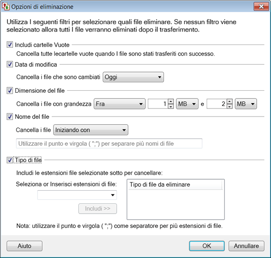Confirm with the OK button

(x=206, y=246)
